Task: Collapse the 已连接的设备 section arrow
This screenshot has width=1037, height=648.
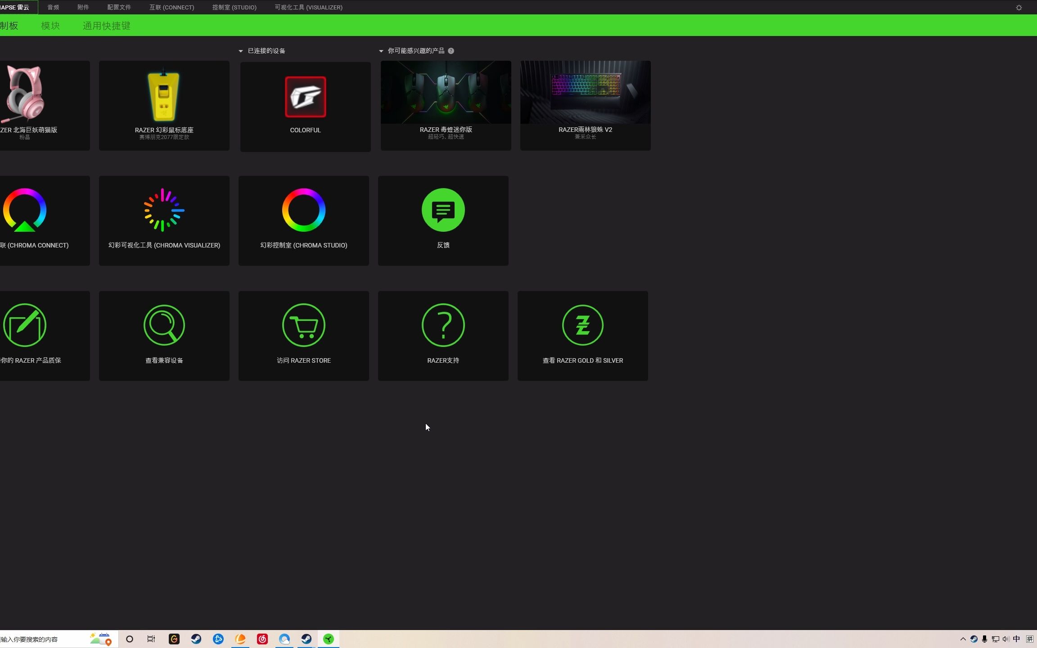Action: [x=241, y=51]
